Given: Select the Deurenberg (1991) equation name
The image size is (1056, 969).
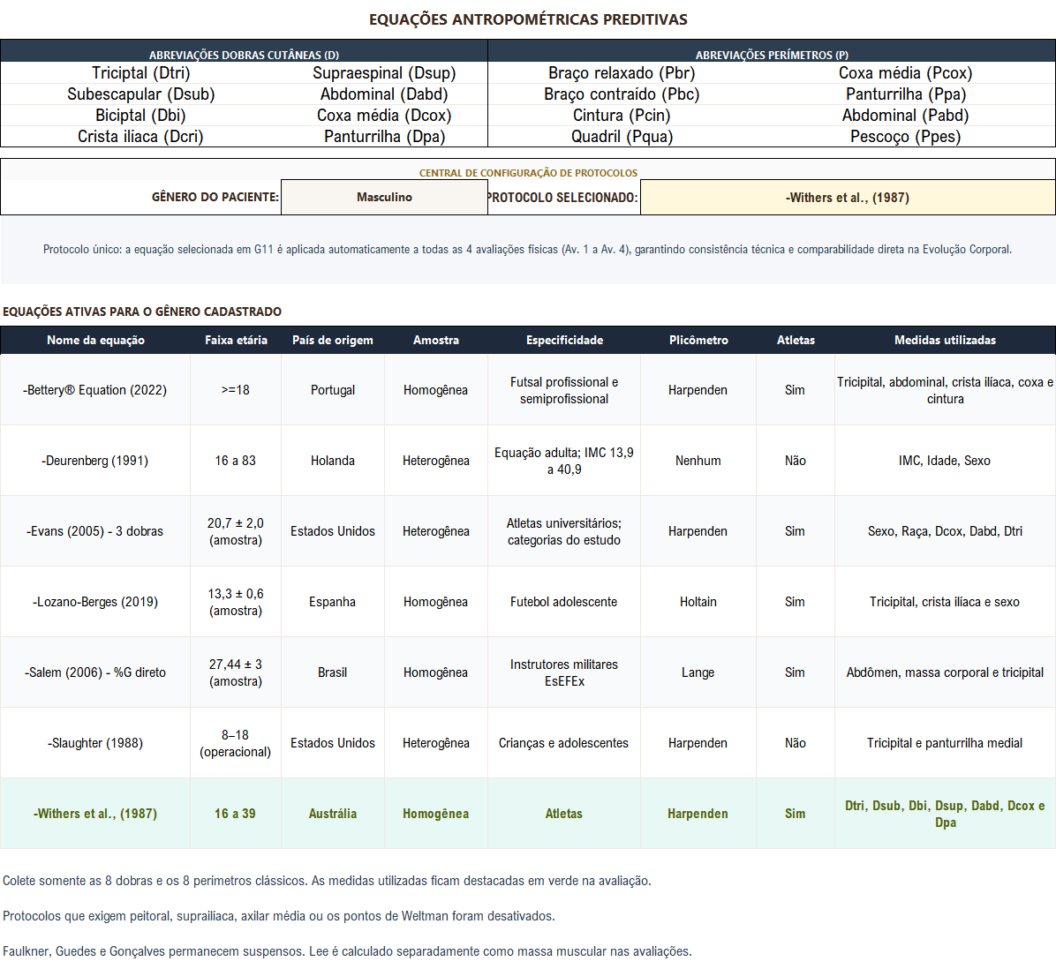Looking at the screenshot, I should pyautogui.click(x=95, y=461).
